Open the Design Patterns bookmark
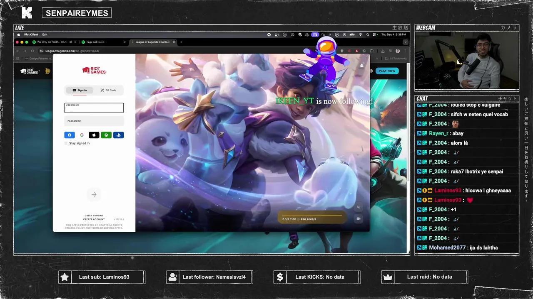This screenshot has width=533, height=299. (39, 59)
